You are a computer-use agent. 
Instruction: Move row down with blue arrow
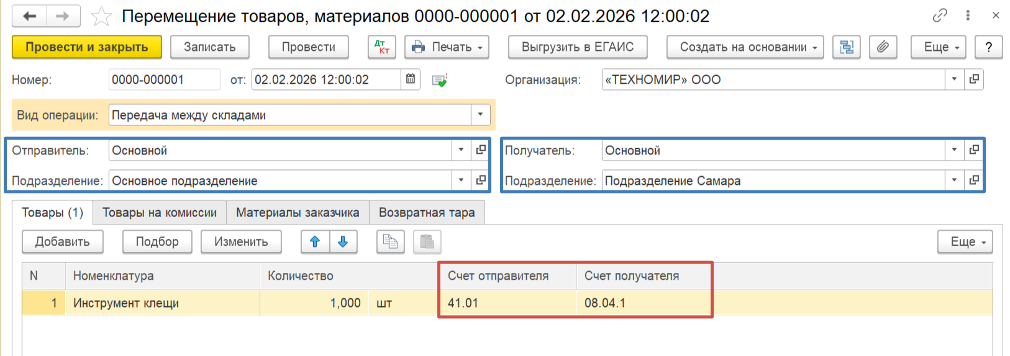click(x=343, y=242)
